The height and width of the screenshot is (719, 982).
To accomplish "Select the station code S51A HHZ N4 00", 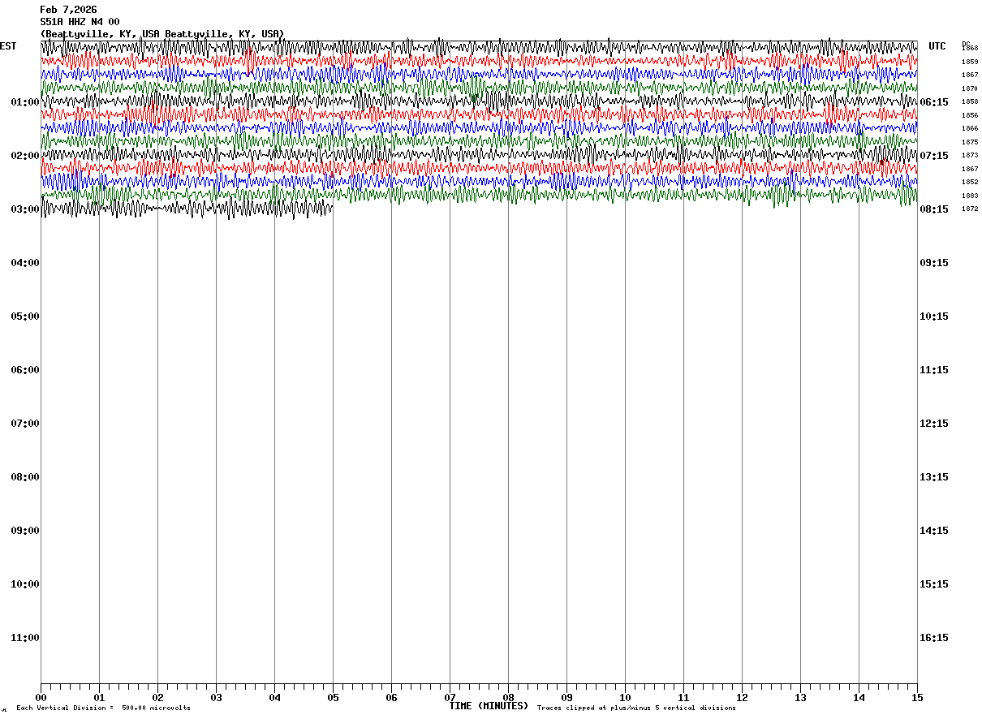I will point(80,22).
